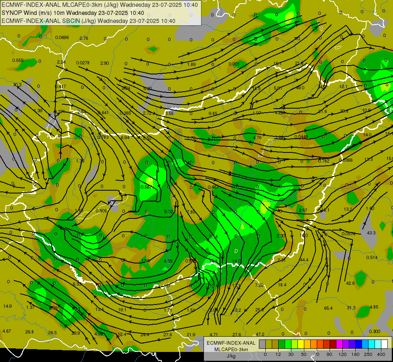The image size is (393, 362).
Task: Pick the pure blue swatch after 160
Action: (x=358, y=344)
